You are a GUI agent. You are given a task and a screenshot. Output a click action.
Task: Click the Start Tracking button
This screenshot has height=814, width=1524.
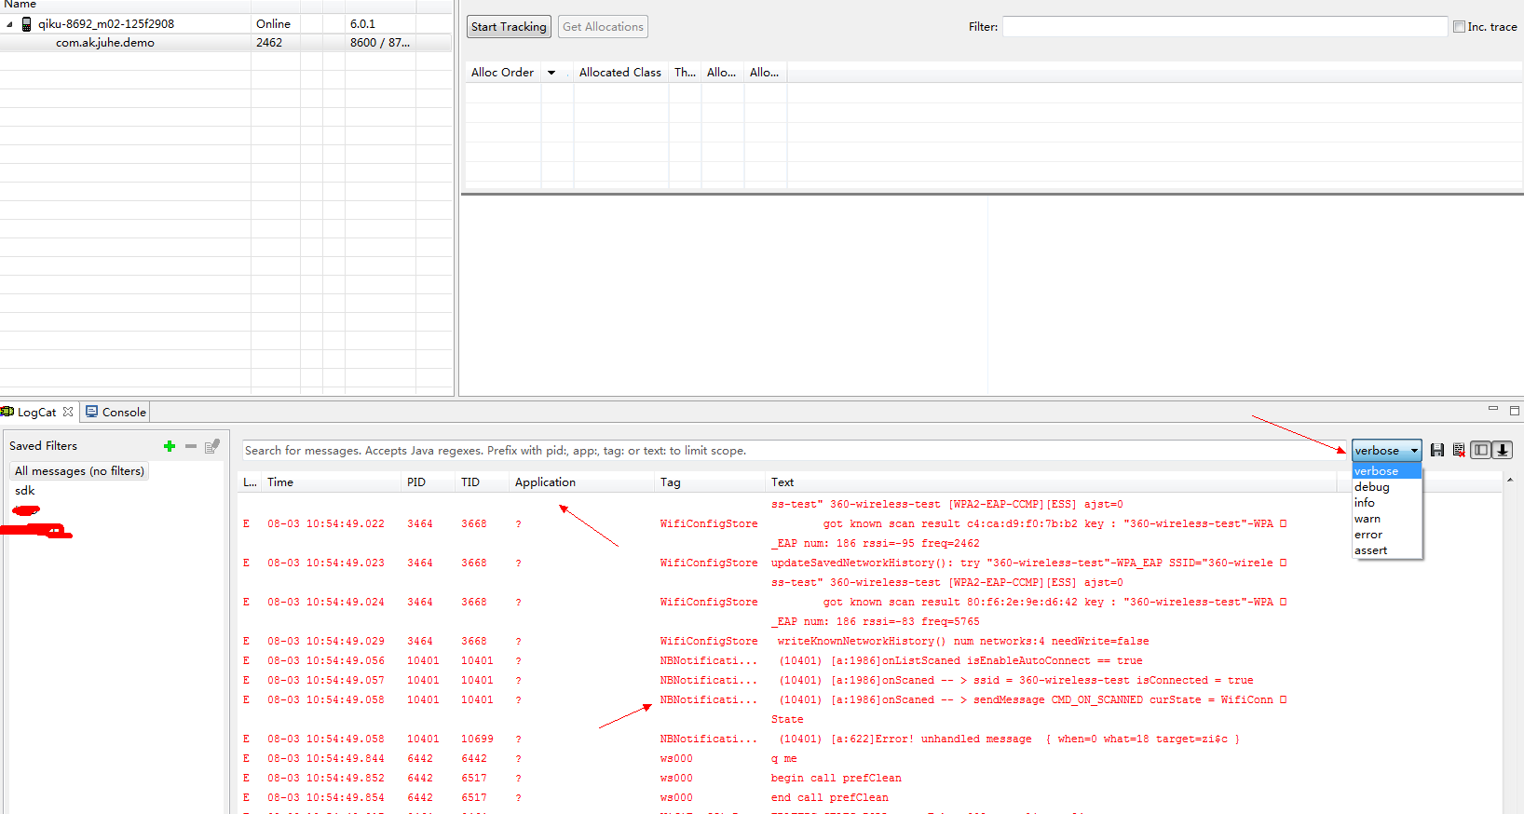point(509,27)
